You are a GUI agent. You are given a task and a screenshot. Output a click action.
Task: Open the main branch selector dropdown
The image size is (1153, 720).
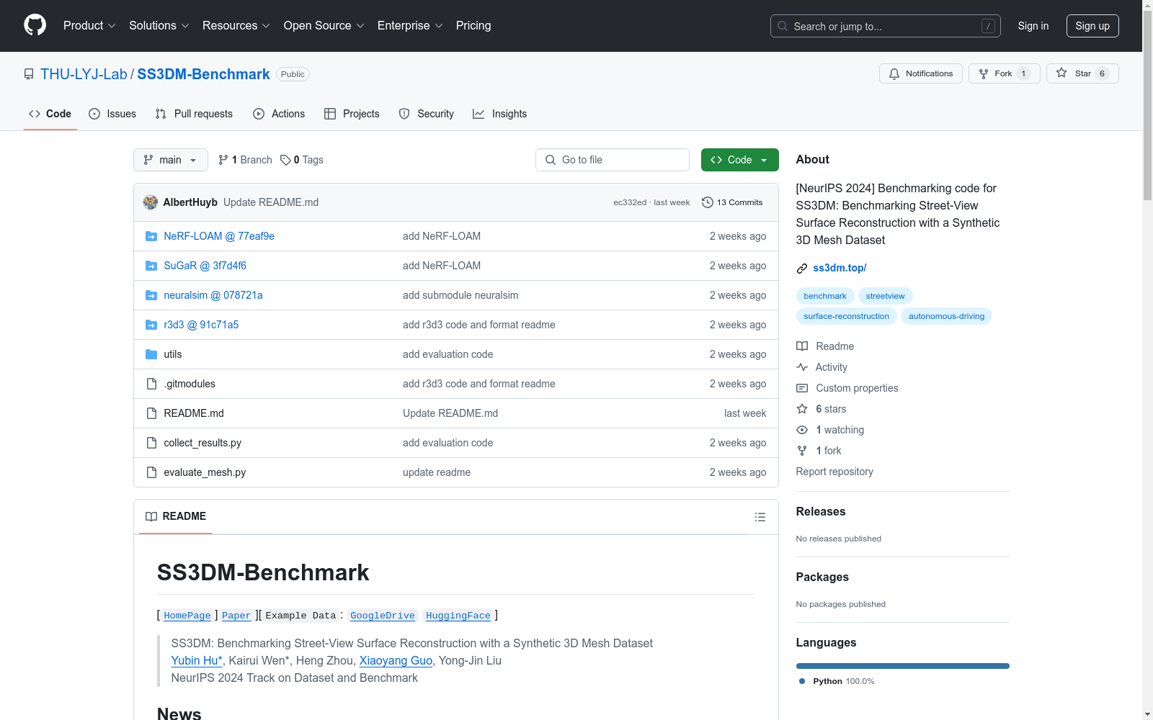click(x=171, y=160)
